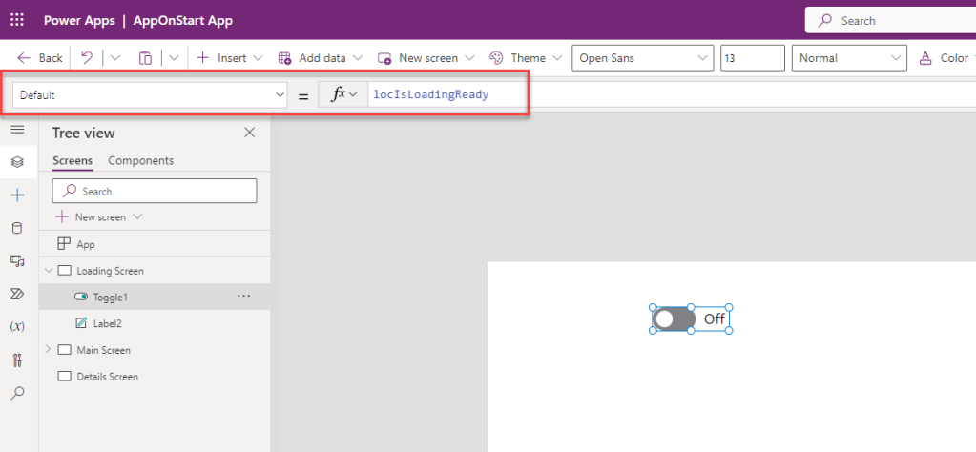Close the Tree view panel

pyautogui.click(x=250, y=133)
